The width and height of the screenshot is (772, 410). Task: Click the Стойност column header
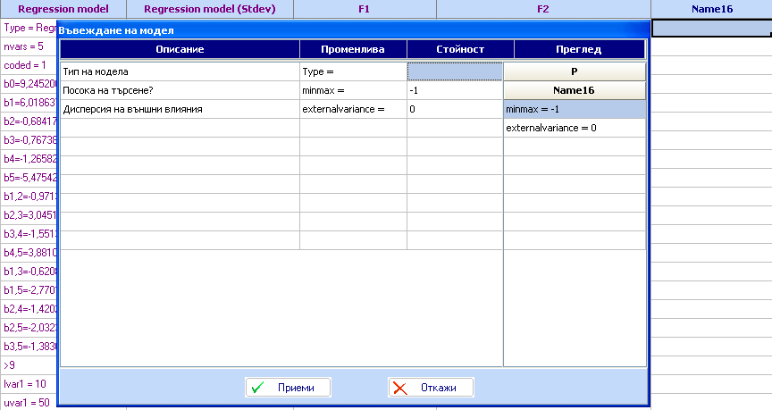pyautogui.click(x=460, y=49)
